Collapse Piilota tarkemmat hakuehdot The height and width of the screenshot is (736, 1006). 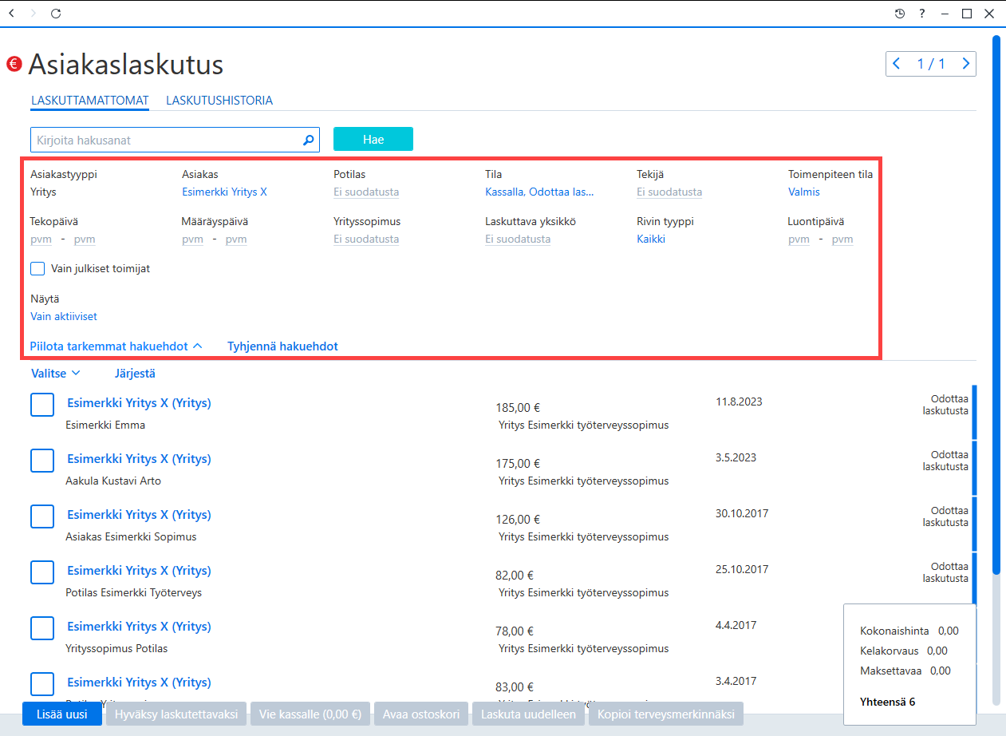pos(116,346)
